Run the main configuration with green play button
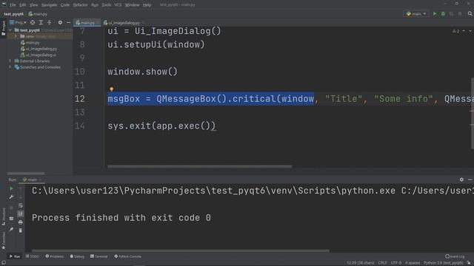Viewport: 474px width, 266px height. [435, 14]
